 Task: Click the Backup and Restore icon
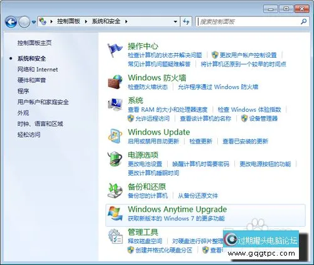[x=115, y=190]
